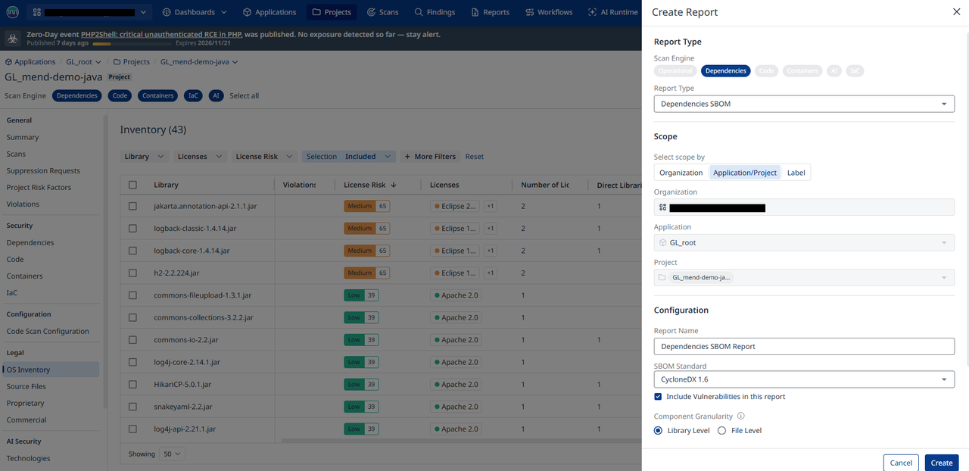This screenshot has width=969, height=471.
Task: Click the folder icon next to Projects breadcrumb
Action: coord(117,62)
